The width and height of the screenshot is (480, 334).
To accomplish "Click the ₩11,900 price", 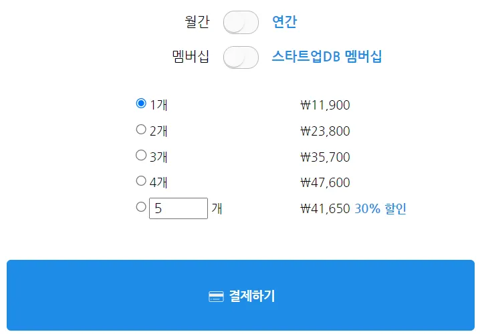I will (x=325, y=105).
